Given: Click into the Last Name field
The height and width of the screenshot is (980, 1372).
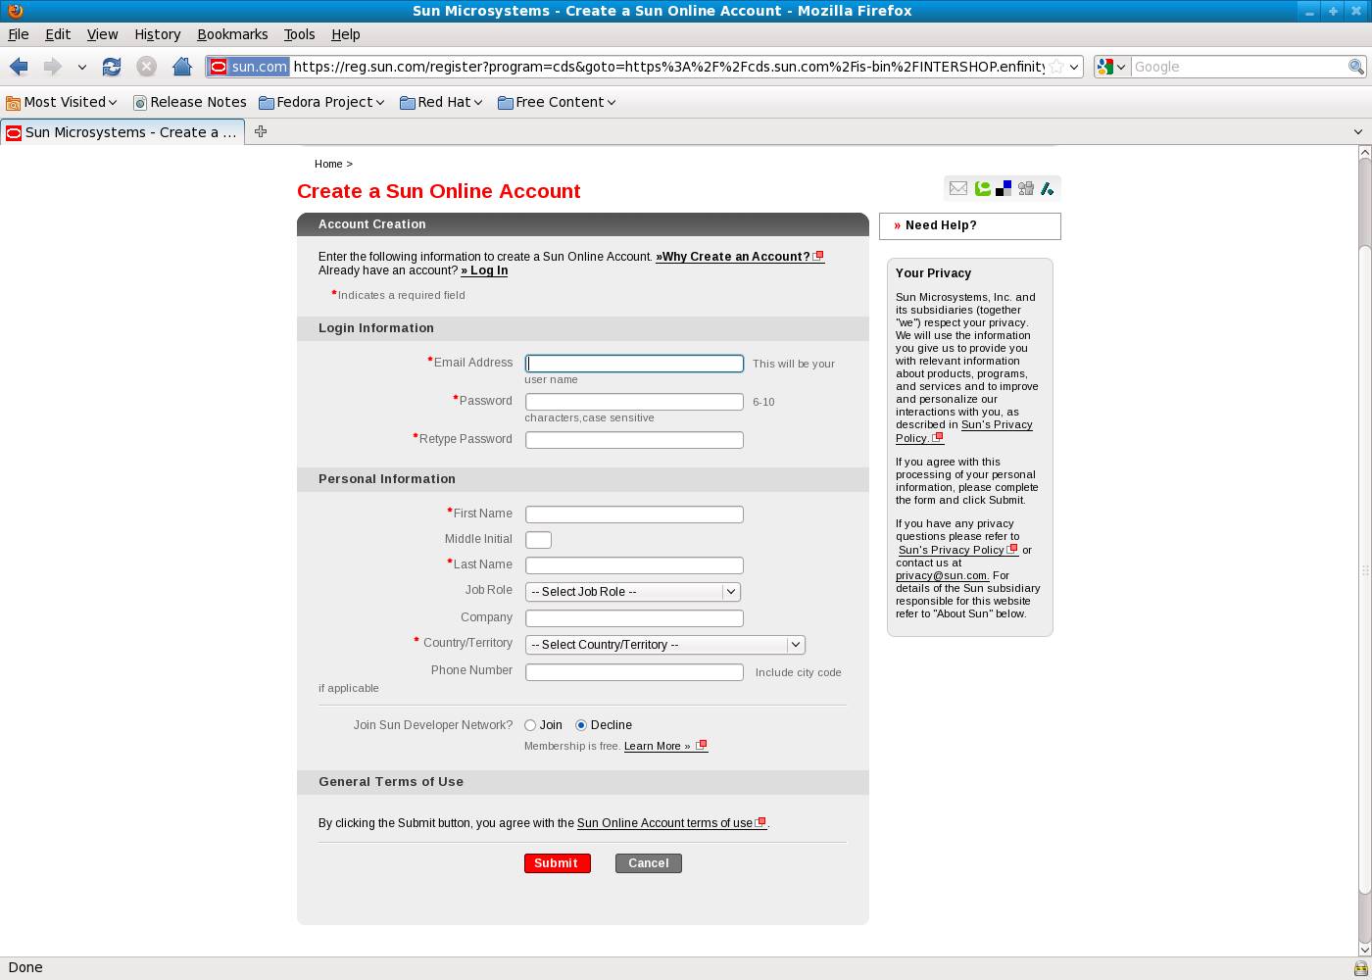Looking at the screenshot, I should point(634,565).
